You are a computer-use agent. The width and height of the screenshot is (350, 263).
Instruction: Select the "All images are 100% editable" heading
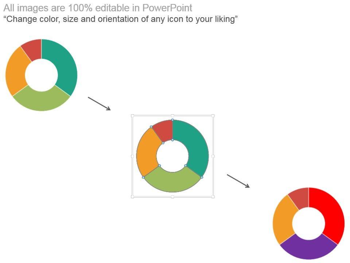98,8
